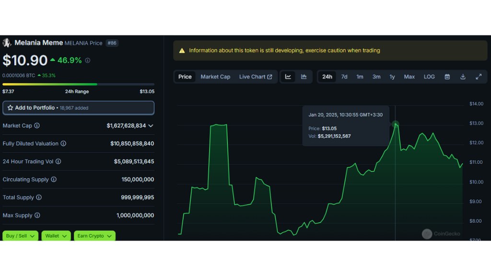Screen dimensions: 491x276
Task: Click the $5,089,513,645 trading volume value
Action: point(134,161)
